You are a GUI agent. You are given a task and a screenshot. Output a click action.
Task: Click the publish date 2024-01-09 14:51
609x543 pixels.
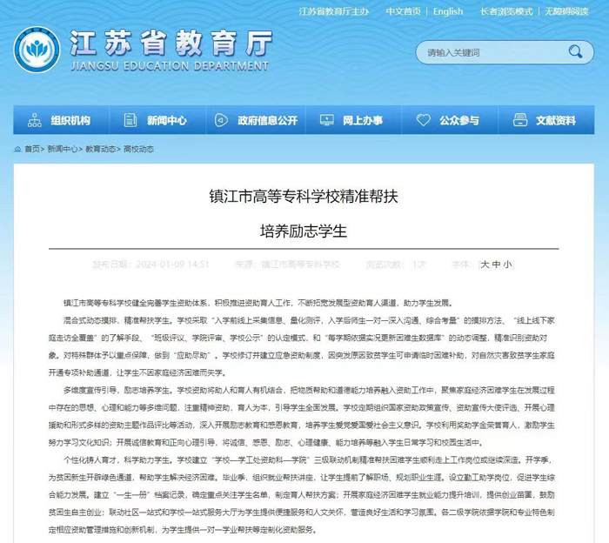172,265
